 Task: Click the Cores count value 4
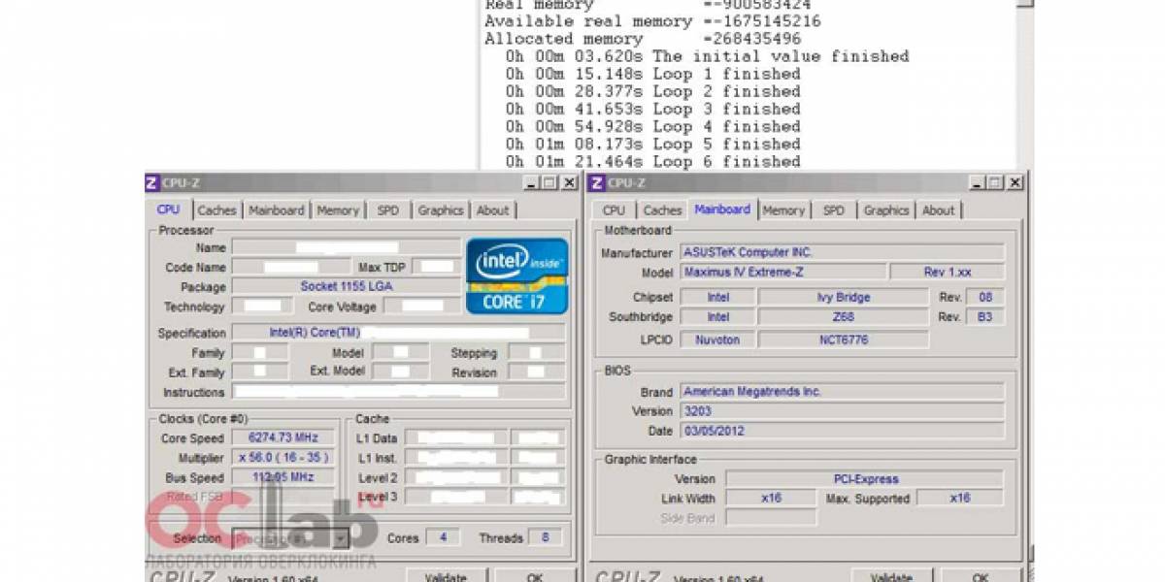tap(443, 537)
